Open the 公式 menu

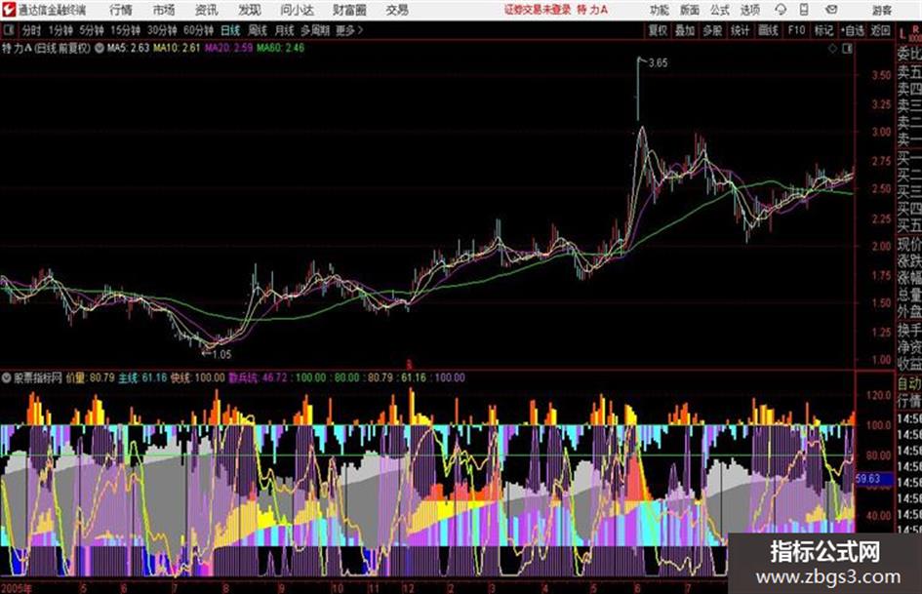(720, 10)
